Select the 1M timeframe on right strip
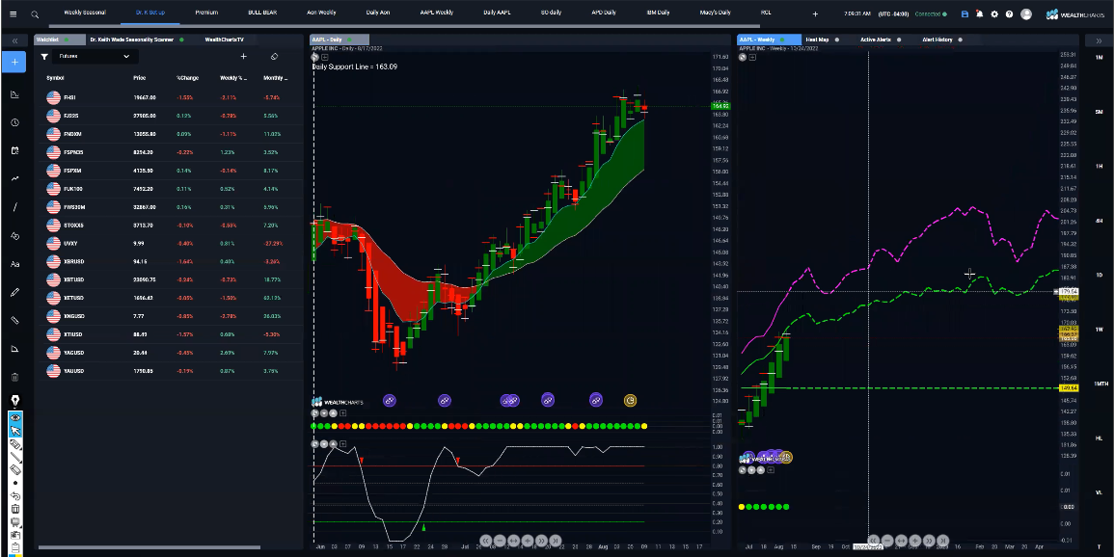This screenshot has width=1114, height=557. 1099,57
